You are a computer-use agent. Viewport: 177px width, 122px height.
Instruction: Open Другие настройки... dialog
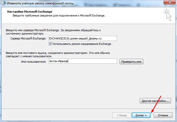(155, 101)
